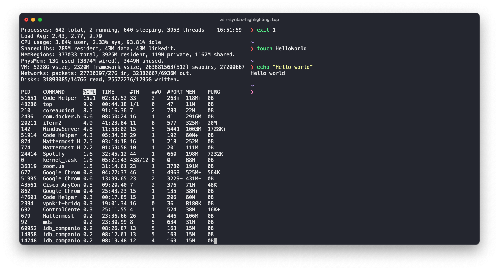Viewport: 499px width, 270px height.
Task: Click the prompt arrow beside the echo command
Action: [252, 67]
